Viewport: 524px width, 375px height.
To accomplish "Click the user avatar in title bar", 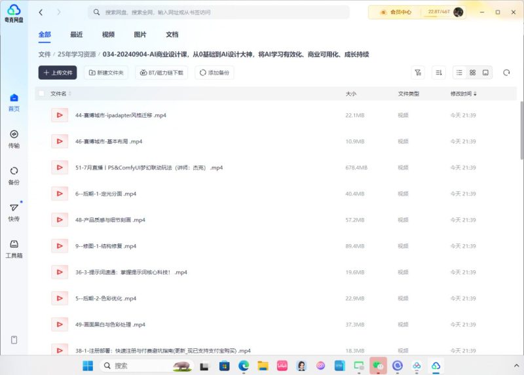I will [458, 12].
